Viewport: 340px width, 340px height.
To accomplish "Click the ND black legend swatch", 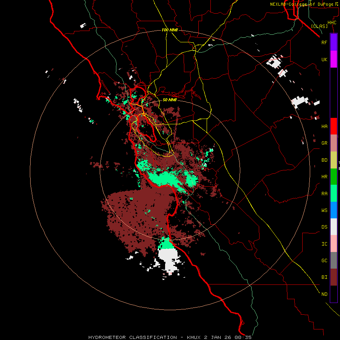I will coord(334,294).
